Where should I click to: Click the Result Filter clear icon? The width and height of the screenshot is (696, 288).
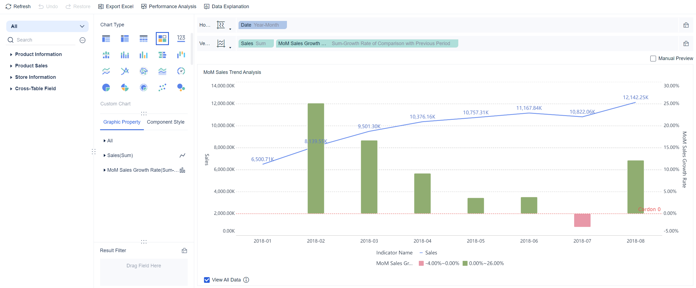click(184, 251)
